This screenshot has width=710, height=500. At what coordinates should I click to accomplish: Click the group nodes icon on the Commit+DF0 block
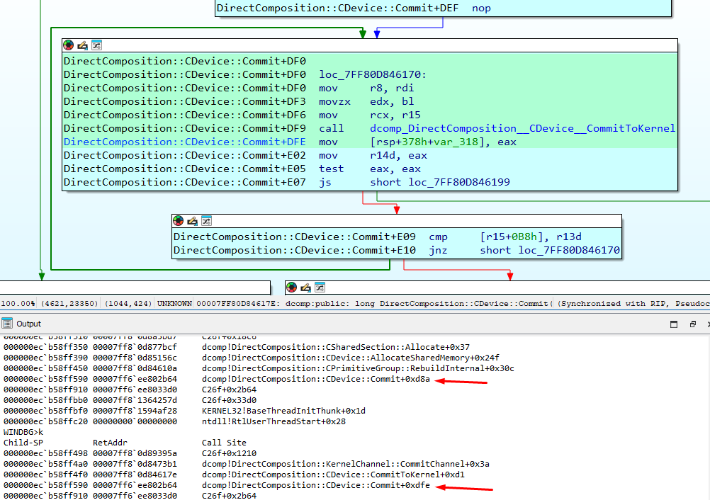click(x=96, y=45)
